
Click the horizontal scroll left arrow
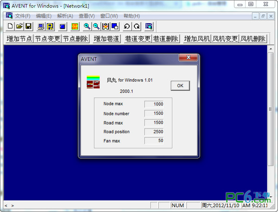point(6,206)
